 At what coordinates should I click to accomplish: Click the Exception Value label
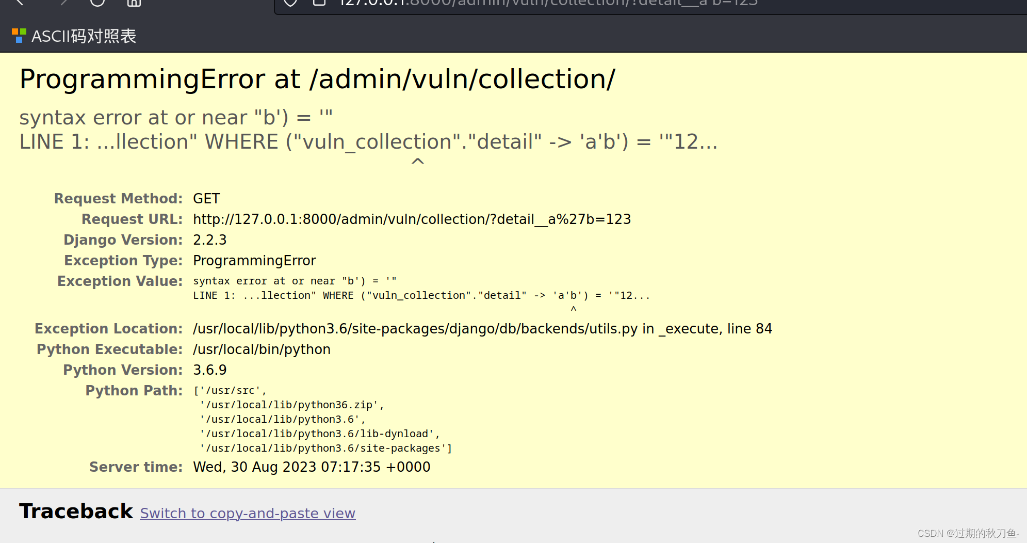coord(120,281)
